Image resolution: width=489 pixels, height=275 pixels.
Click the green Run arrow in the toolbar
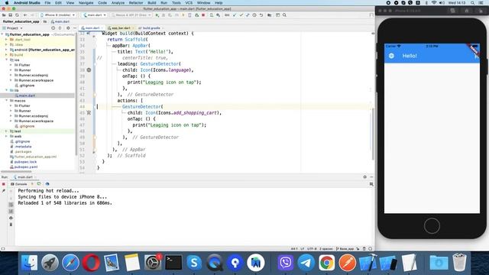click(x=157, y=15)
